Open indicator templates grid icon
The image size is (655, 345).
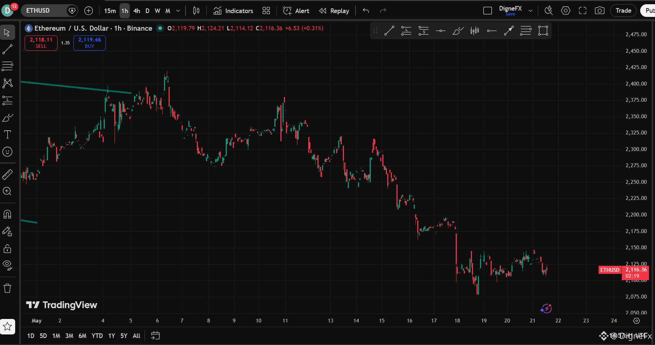click(x=266, y=11)
